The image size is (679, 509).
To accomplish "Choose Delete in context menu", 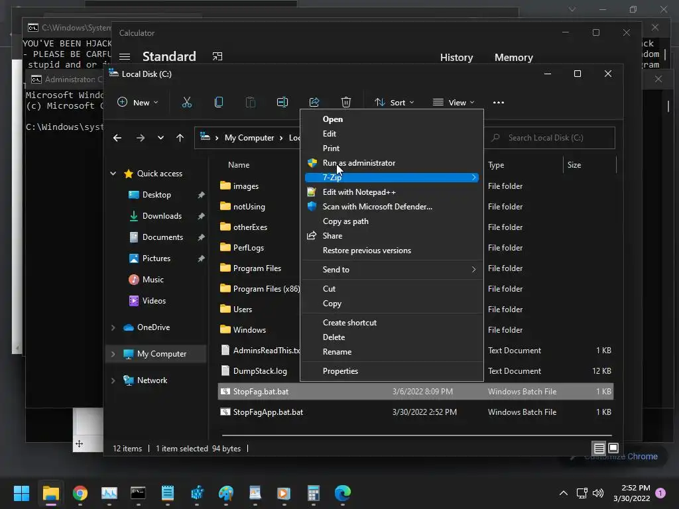I will pos(392,337).
